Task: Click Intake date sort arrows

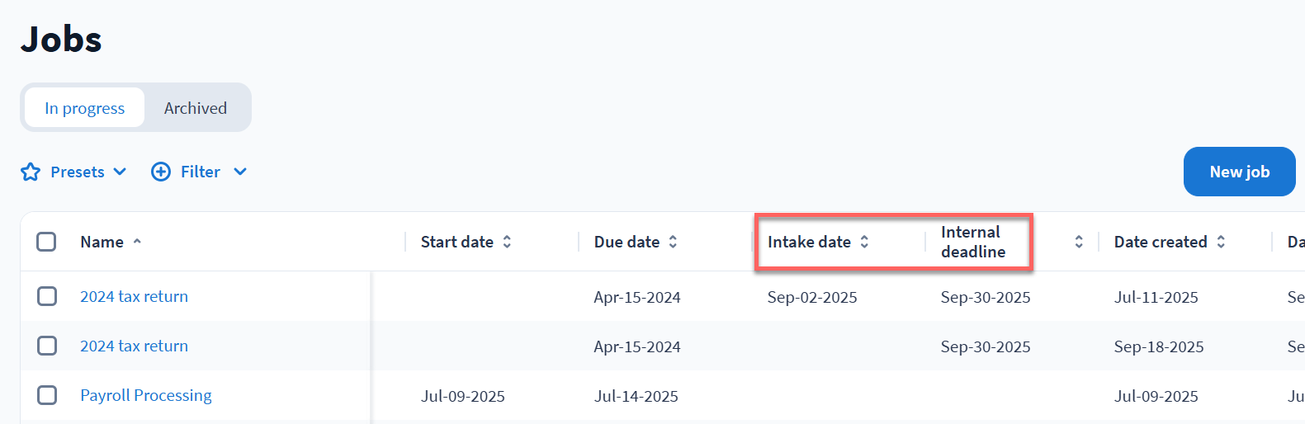Action: (864, 242)
